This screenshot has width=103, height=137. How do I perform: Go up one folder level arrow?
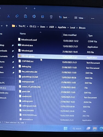tap(7, 26)
